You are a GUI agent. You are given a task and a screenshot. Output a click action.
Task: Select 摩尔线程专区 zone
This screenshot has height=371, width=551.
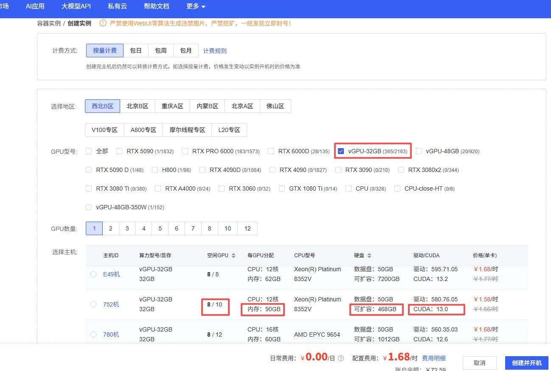point(187,130)
